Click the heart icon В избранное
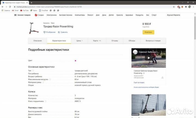 point(45,32)
